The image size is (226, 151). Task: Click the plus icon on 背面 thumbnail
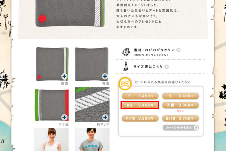(x=105, y=76)
